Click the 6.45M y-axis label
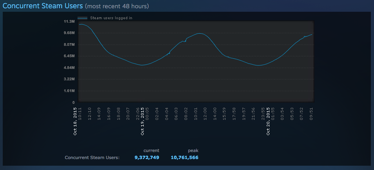The width and height of the screenshot is (374, 170). (x=69, y=56)
